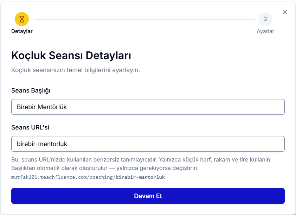This screenshot has width=296, height=215.
Task: Click into the Seans URL'si field
Action: point(148,144)
